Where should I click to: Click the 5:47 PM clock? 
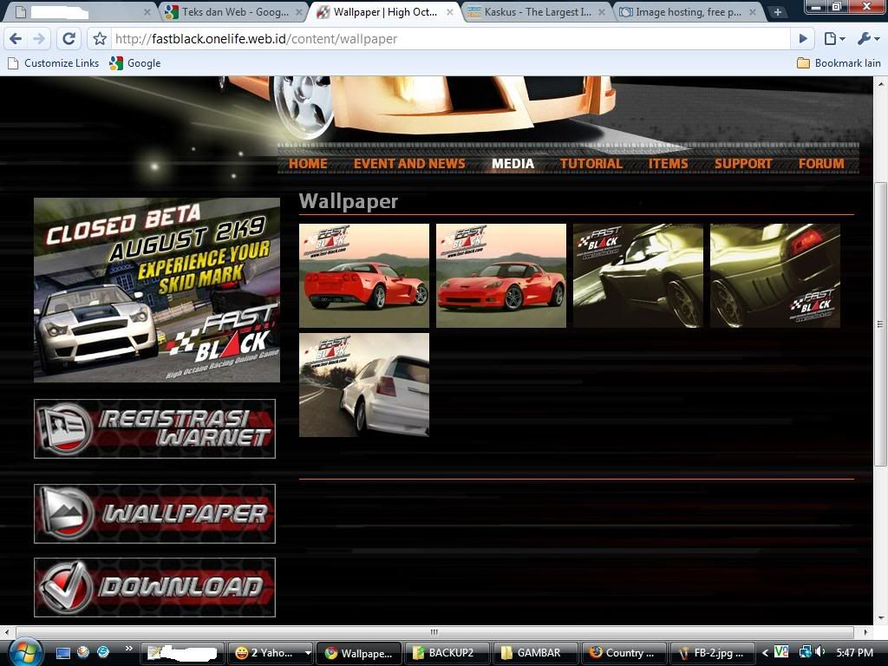point(854,653)
